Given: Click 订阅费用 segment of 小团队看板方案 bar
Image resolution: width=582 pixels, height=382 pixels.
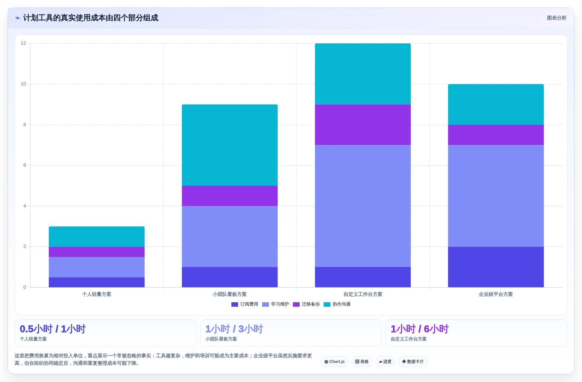Looking at the screenshot, I should (x=230, y=277).
